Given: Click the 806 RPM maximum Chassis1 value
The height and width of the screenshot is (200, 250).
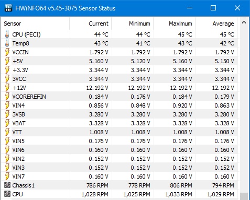Looking at the screenshot, I should tap(181, 185).
